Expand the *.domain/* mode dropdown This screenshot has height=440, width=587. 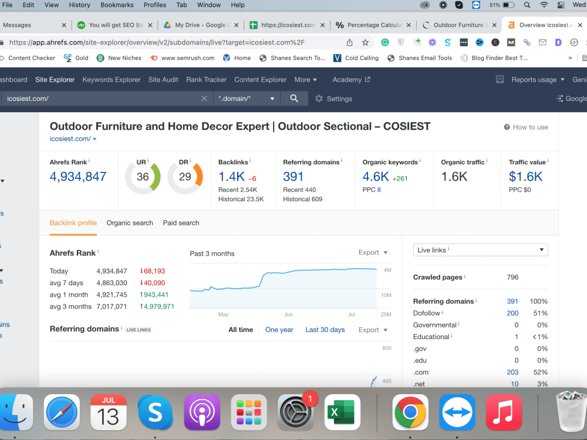(247, 99)
